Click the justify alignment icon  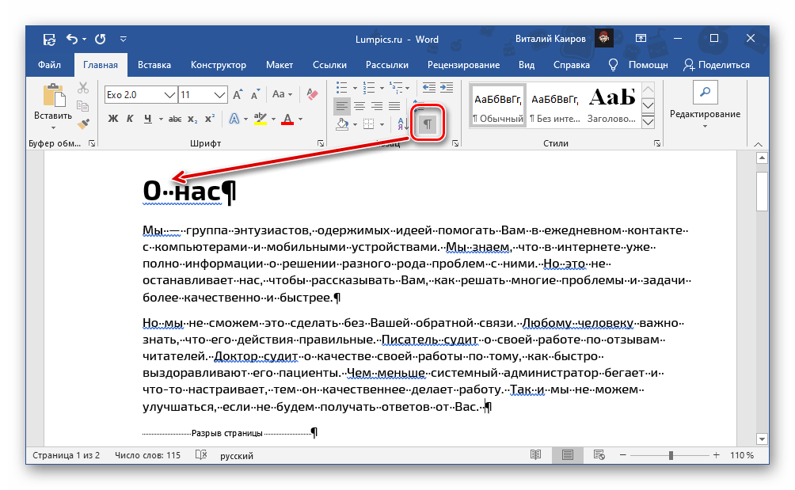pos(394,106)
